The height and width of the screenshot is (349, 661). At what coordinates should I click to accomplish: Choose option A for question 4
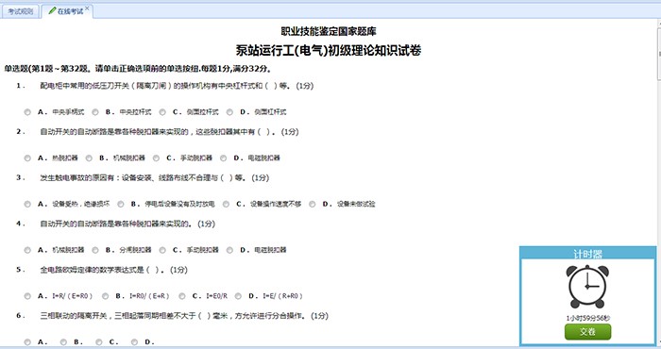(27, 250)
